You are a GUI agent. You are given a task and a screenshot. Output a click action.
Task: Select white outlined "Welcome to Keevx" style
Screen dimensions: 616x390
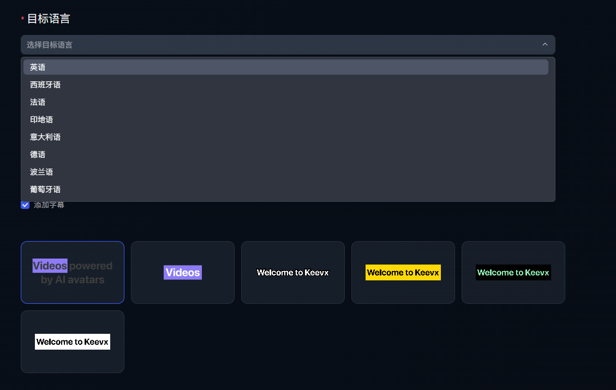tap(293, 272)
